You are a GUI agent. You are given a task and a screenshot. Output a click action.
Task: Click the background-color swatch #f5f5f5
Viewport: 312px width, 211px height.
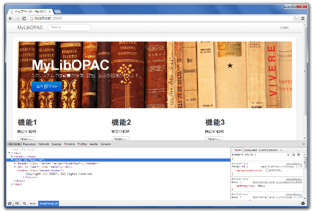[267, 170]
